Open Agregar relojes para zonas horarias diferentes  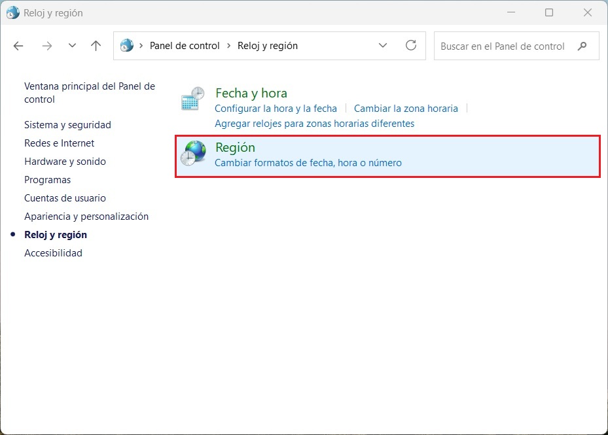(314, 123)
